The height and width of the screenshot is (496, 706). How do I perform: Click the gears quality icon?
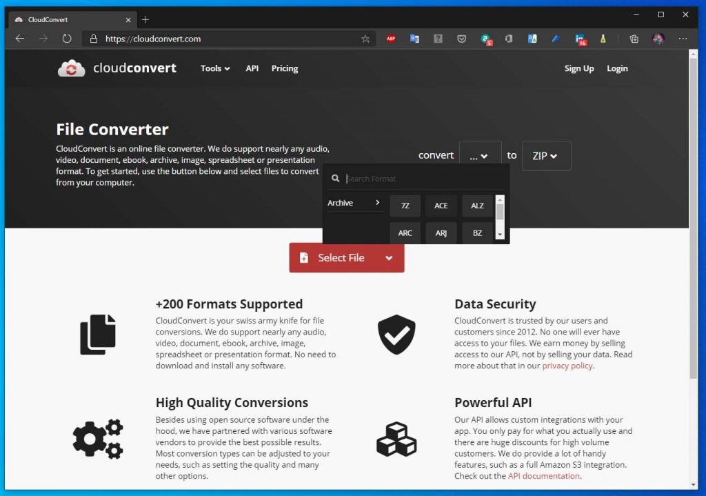pos(98,439)
